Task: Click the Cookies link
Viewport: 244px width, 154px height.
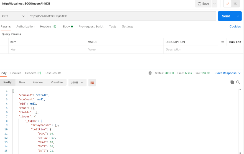Action: pos(235,26)
